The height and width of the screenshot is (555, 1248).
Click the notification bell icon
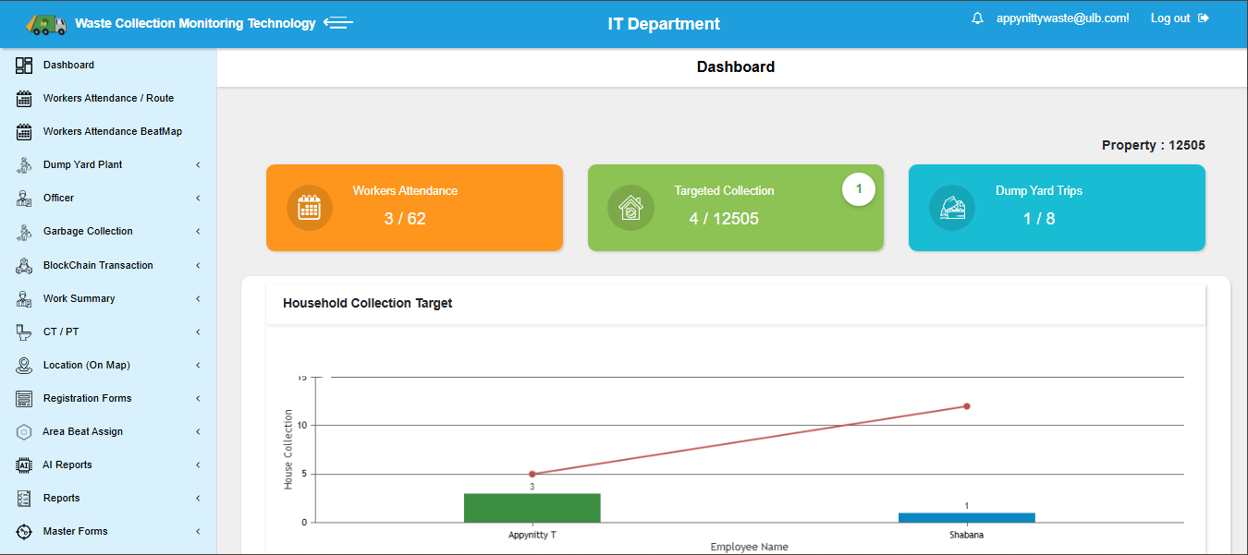[x=977, y=18]
